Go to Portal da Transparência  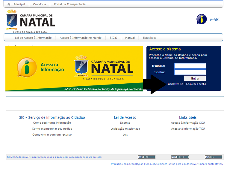pos(70,4)
